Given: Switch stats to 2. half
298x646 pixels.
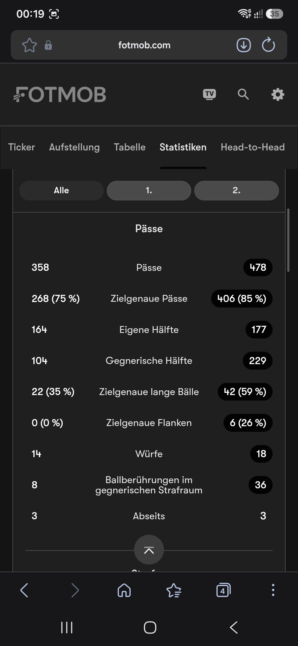Looking at the screenshot, I should pos(236,190).
